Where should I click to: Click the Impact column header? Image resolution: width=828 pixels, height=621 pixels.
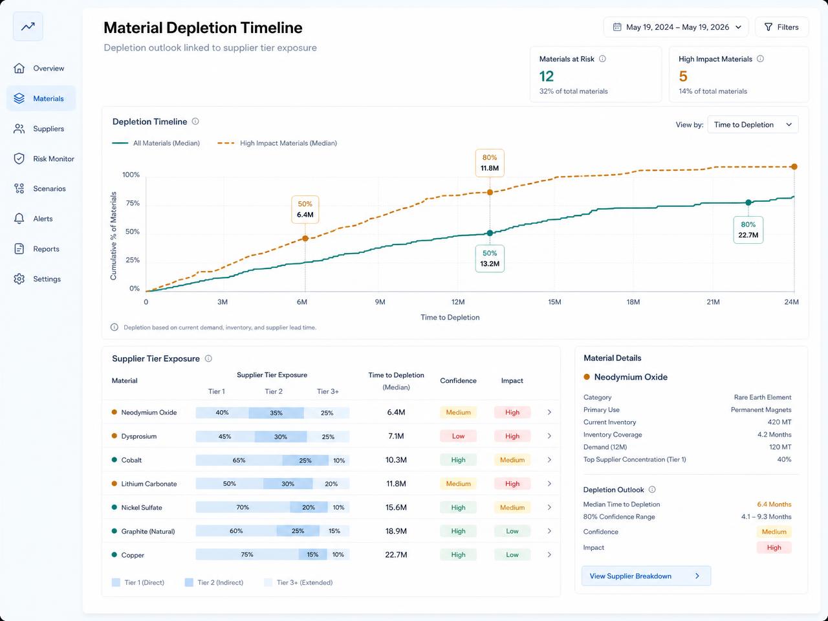pos(512,380)
